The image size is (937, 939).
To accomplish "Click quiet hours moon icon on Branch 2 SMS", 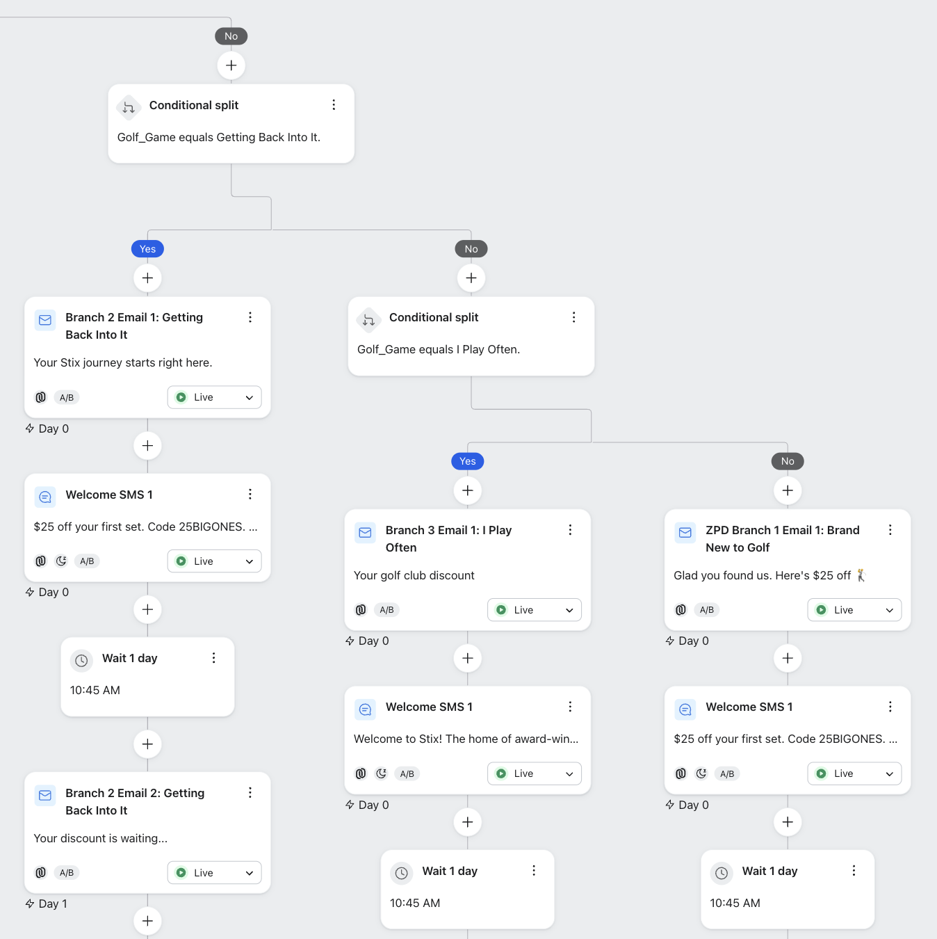I will coord(61,561).
